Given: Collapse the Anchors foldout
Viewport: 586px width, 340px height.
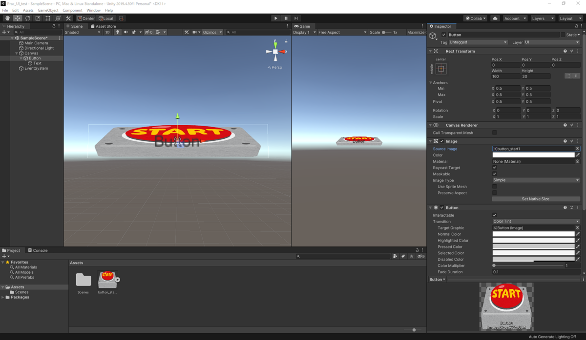Looking at the screenshot, I should click(x=431, y=83).
